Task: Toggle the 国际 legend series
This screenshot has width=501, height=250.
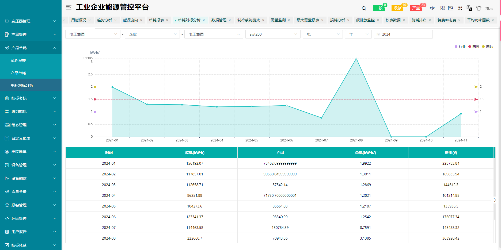Action: 487,47
